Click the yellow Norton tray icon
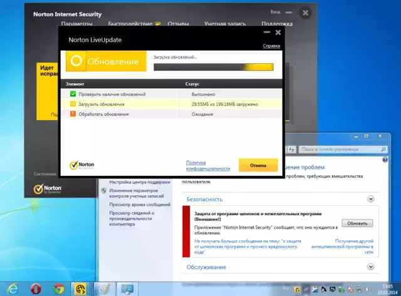 [297, 289]
